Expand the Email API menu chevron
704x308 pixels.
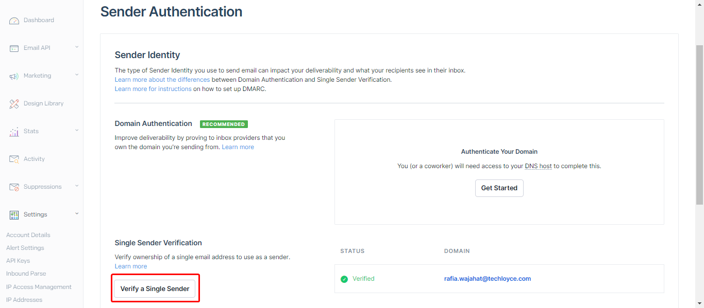77,47
